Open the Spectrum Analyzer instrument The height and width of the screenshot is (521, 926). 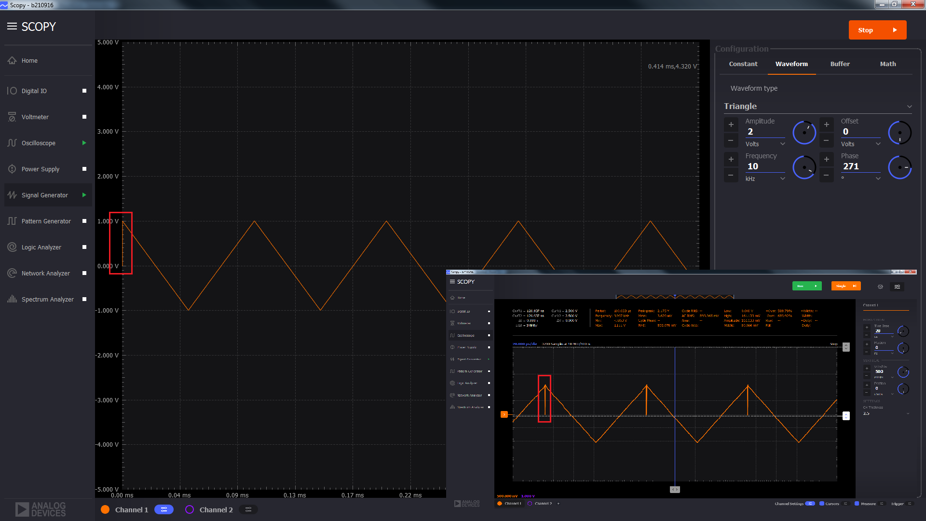click(x=47, y=299)
